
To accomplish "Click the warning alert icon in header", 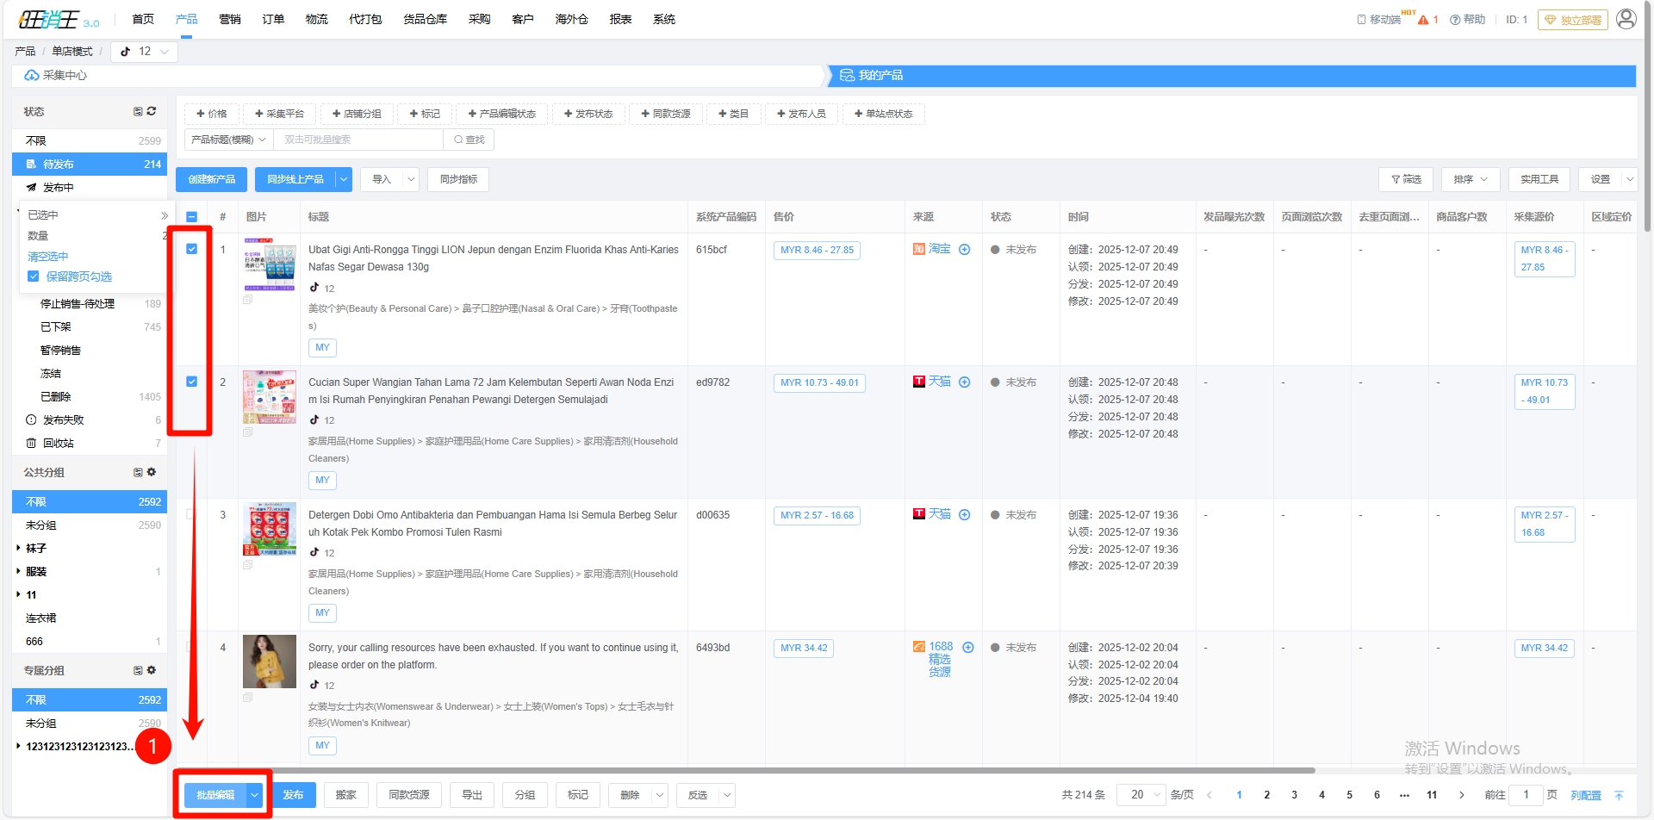I will coord(1423,20).
